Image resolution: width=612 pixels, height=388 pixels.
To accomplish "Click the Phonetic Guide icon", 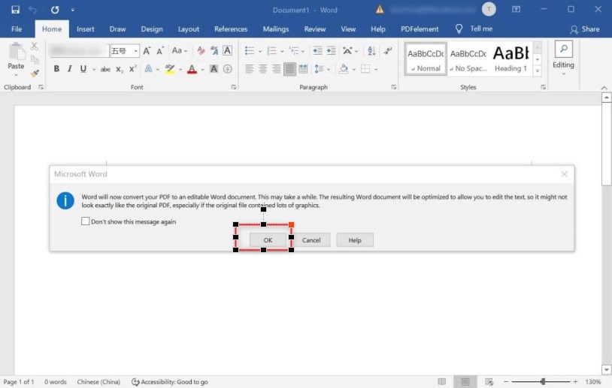I will (214, 50).
